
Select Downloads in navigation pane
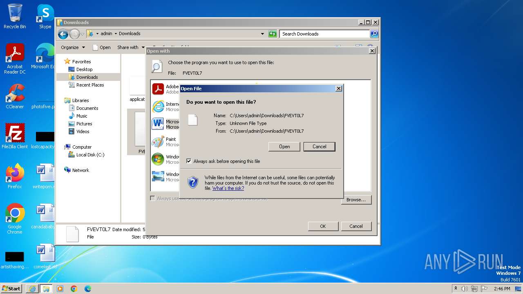pyautogui.click(x=87, y=77)
